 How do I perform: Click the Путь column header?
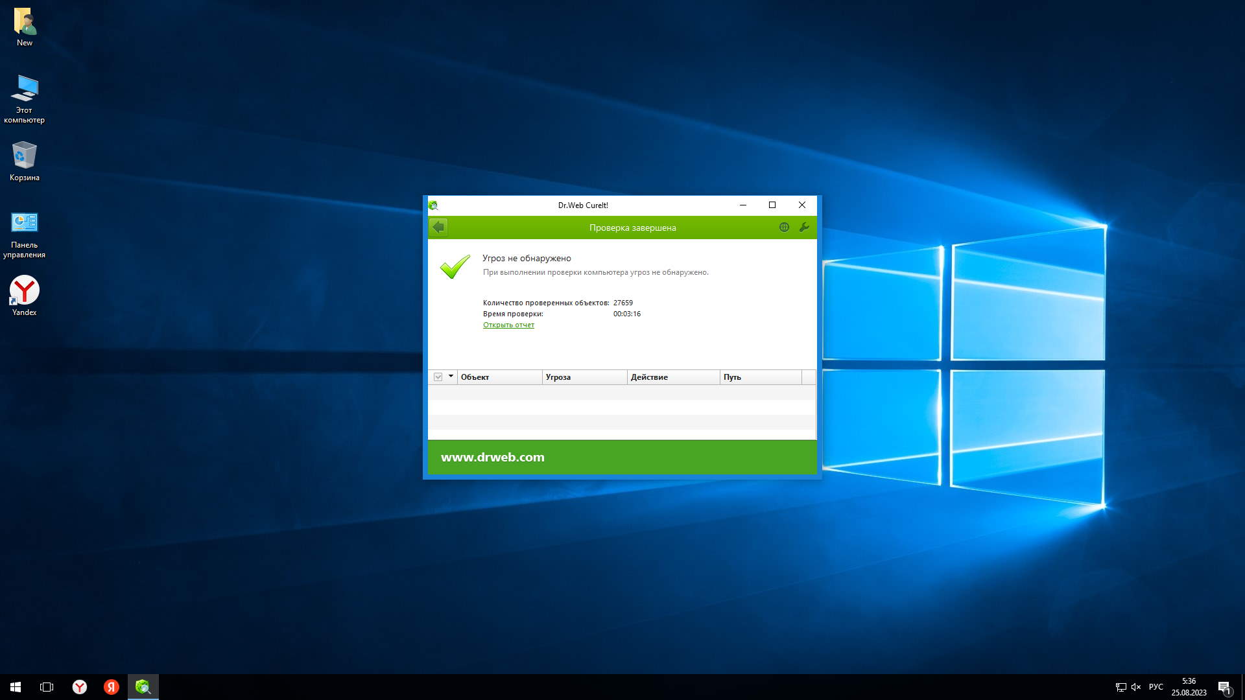(760, 377)
